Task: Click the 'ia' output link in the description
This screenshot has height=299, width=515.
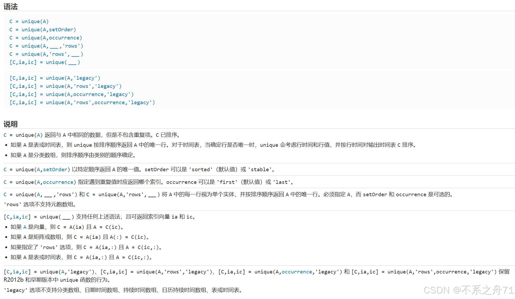Action: 16,217
